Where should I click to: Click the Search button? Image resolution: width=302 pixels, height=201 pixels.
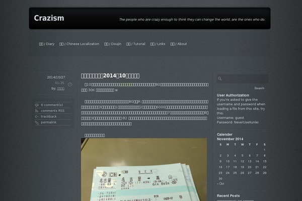(259, 88)
